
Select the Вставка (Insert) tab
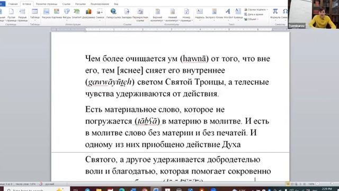[27, 4]
